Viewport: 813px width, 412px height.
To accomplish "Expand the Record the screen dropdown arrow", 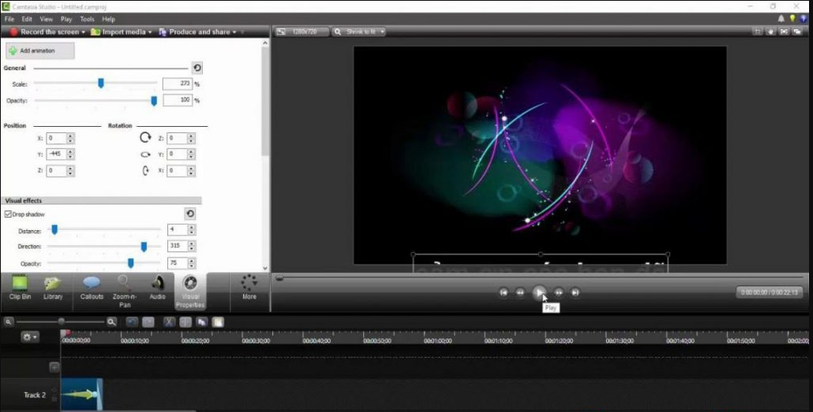I will 83,32.
